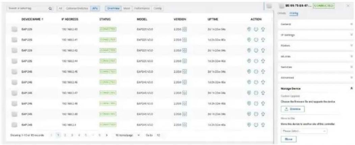Reboot the AP at 192.168.2.45
355x145 pixels.
(x=256, y=71)
